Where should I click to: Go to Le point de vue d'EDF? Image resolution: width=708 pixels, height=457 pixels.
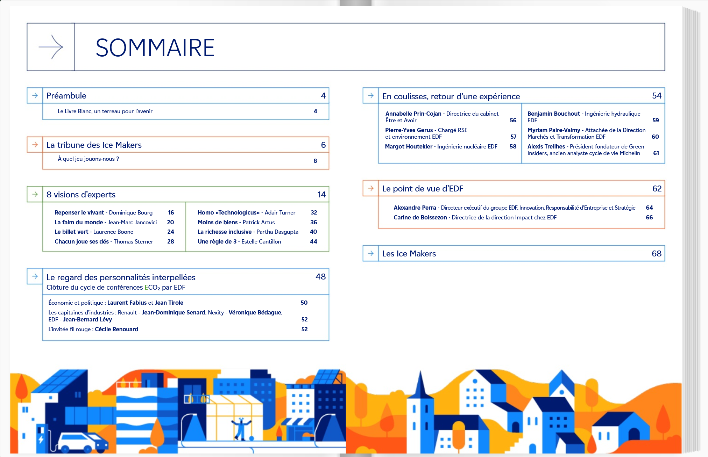(x=423, y=189)
